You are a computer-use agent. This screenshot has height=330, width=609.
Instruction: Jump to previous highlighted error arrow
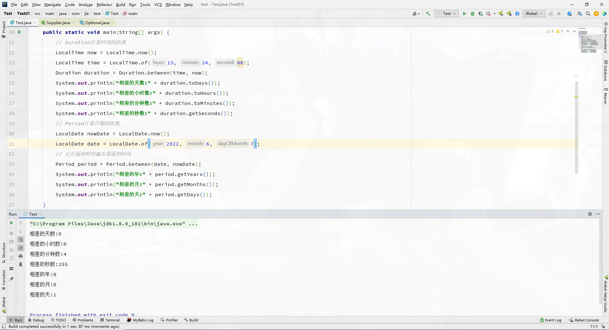pos(568,31)
